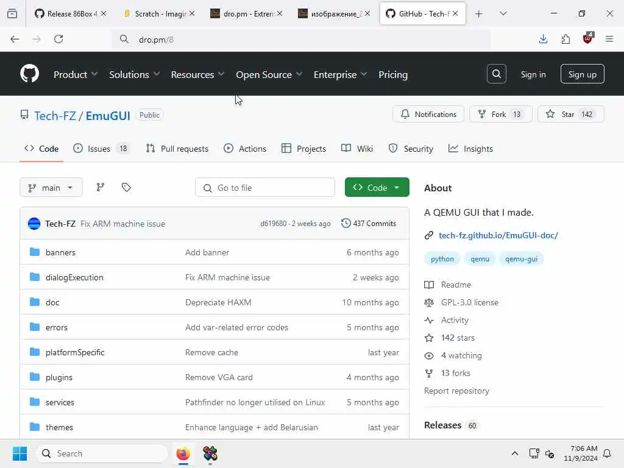This screenshot has height=468, width=624.
Task: Open the Firefox View icon
Action: [x=12, y=13]
